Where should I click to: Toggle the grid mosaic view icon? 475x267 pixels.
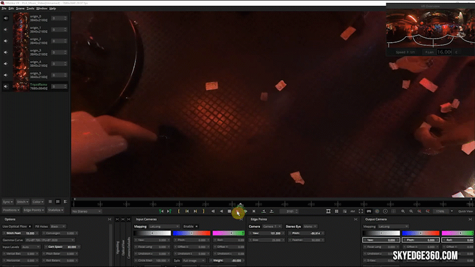point(337,211)
